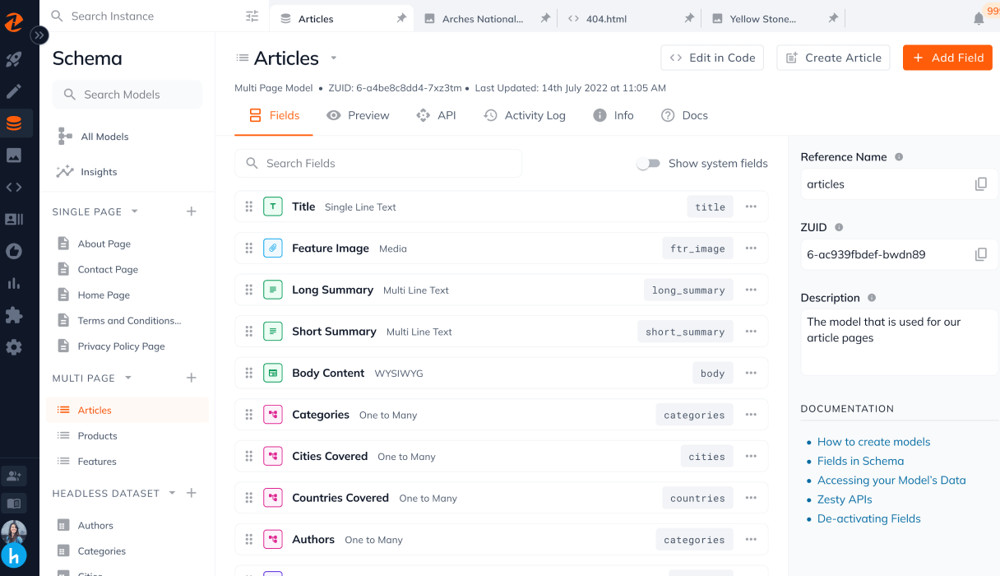Open Insights in sidebar
This screenshot has height=576, width=1000.
(99, 172)
